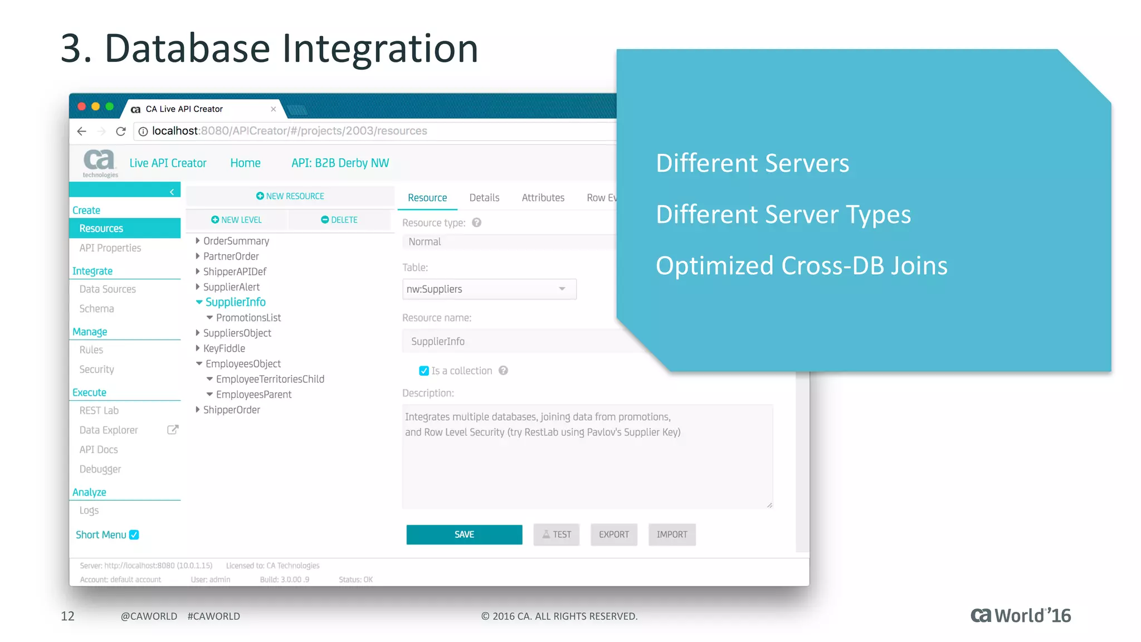Screen dimensions: 1141x642
Task: Grab the Description textarea resize handle
Action: [769, 505]
